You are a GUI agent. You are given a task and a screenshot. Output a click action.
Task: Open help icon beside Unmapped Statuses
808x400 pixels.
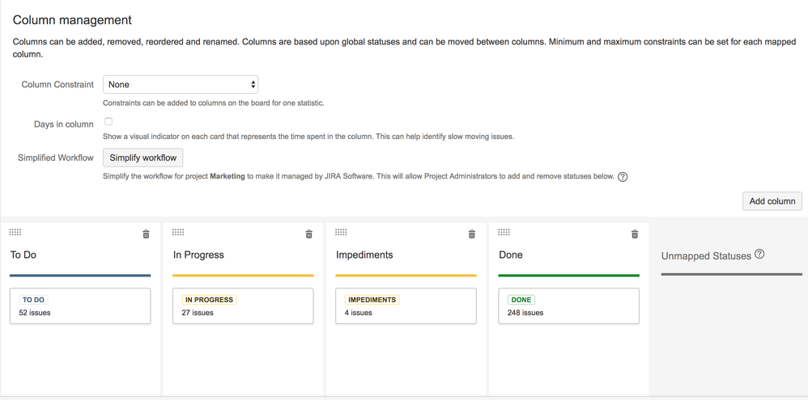click(x=759, y=254)
